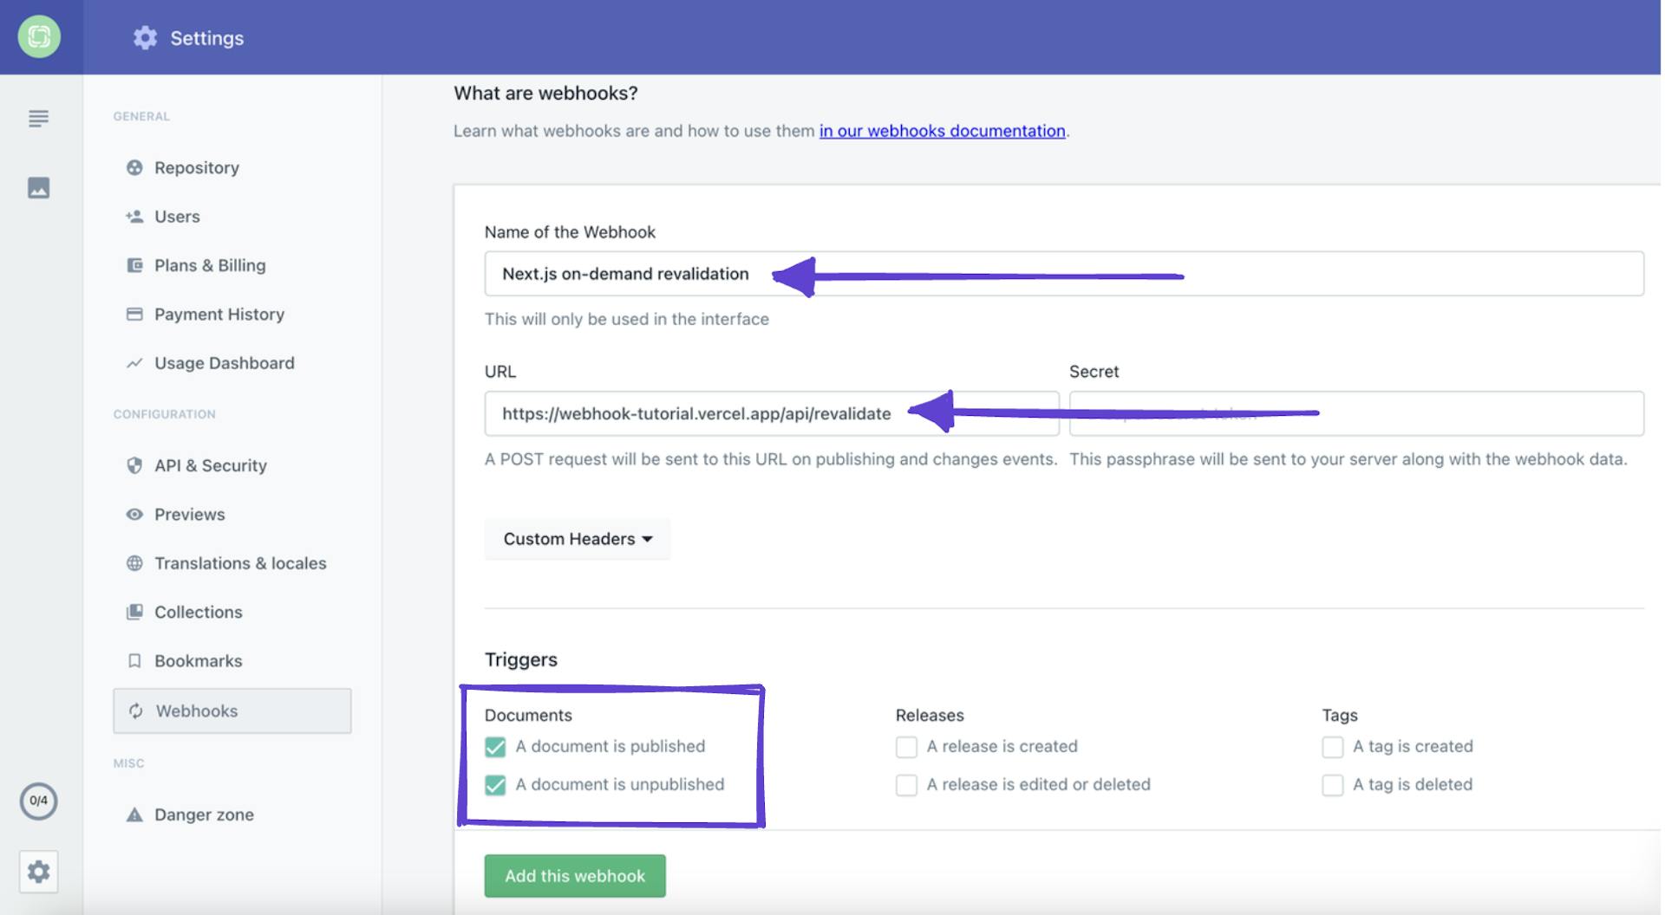The width and height of the screenshot is (1665, 915).
Task: Click the Usage Dashboard chart icon
Action: tap(135, 362)
